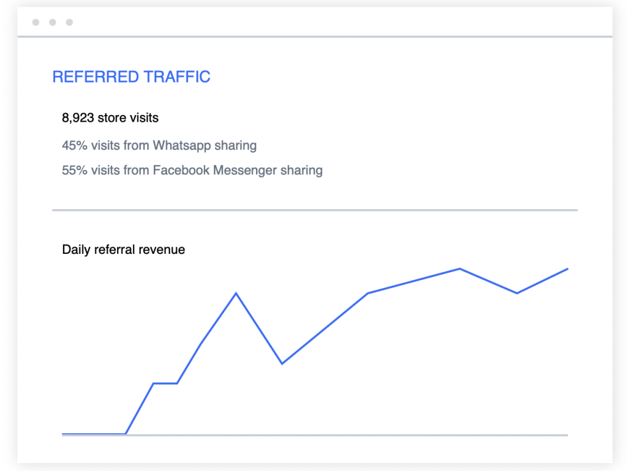Click the short flat plateau on the rising line
Image resolution: width=627 pixels, height=471 pixels.
coord(165,384)
